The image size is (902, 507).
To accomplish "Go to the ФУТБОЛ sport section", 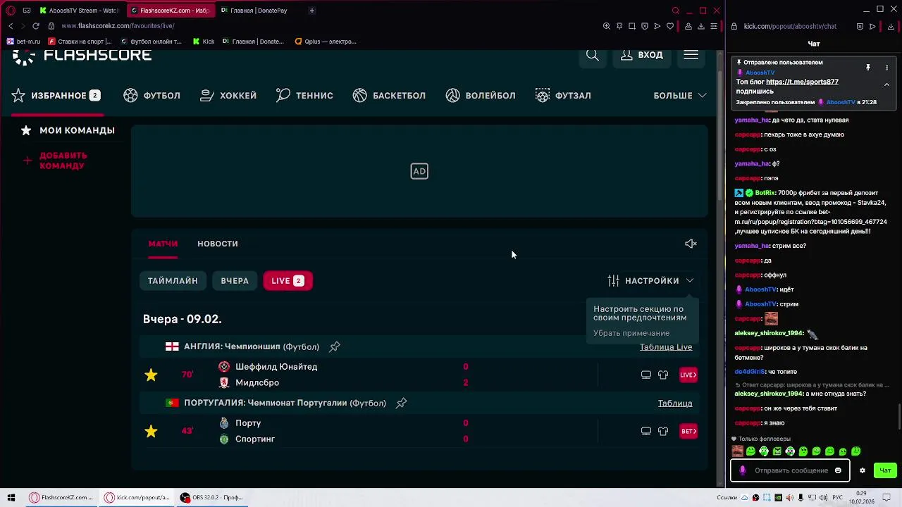I will [x=152, y=95].
